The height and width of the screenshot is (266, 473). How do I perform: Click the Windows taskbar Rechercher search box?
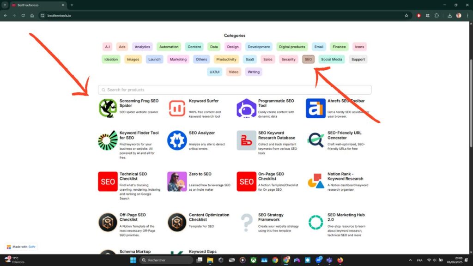(x=166, y=260)
